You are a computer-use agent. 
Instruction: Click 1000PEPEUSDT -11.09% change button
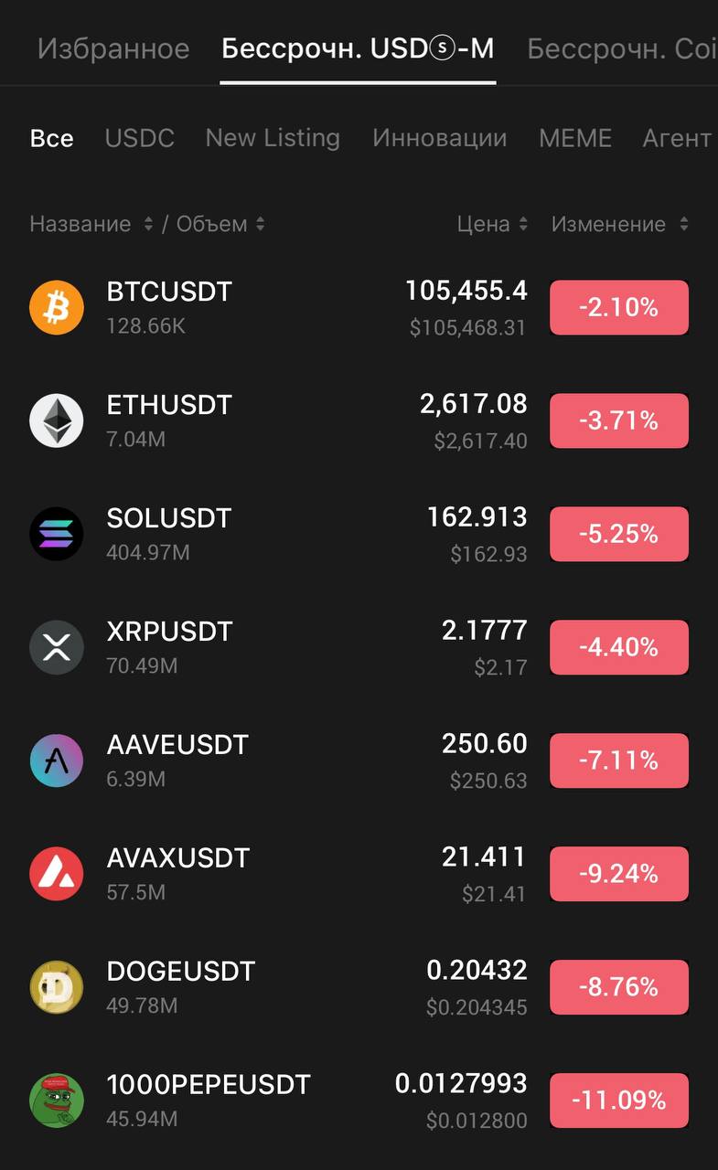(x=619, y=1101)
